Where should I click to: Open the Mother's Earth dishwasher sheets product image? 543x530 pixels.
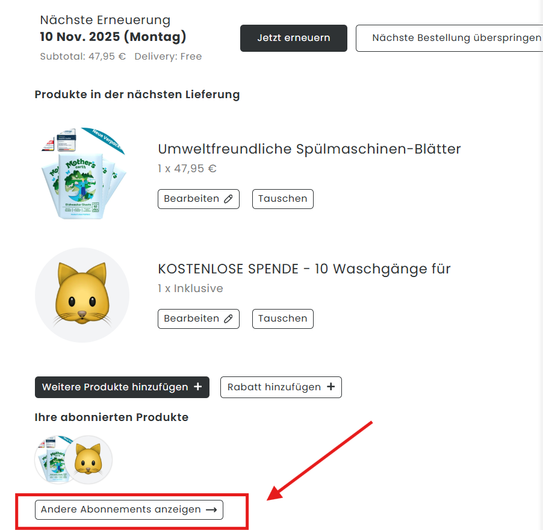point(83,173)
